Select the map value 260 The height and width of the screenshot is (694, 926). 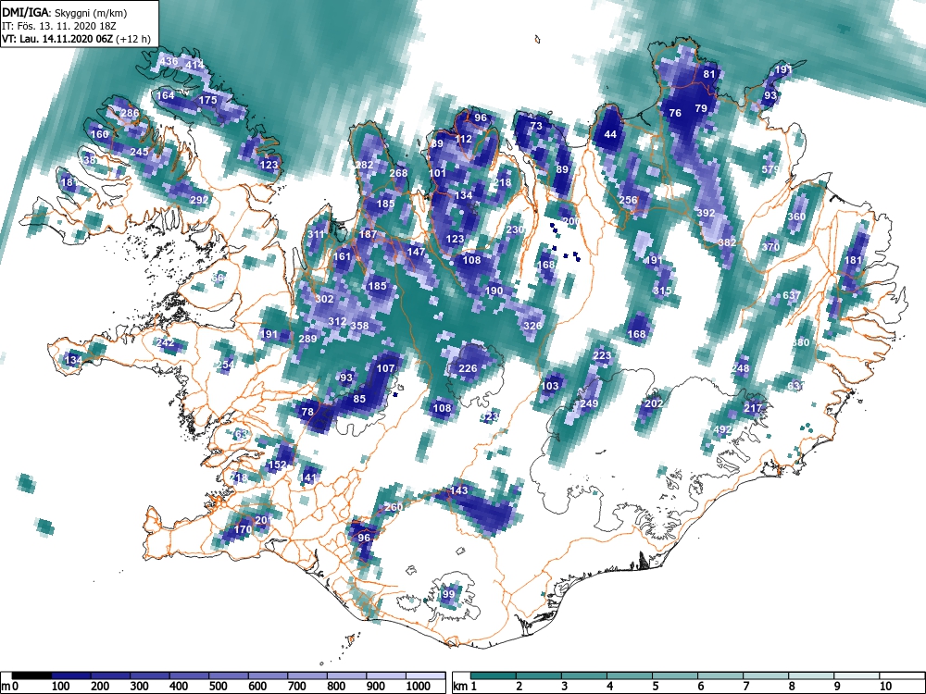coord(394,507)
